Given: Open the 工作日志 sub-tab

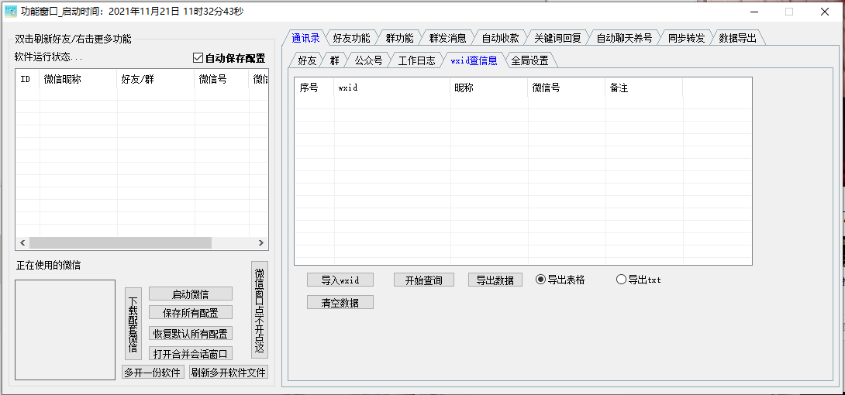Looking at the screenshot, I should (416, 60).
